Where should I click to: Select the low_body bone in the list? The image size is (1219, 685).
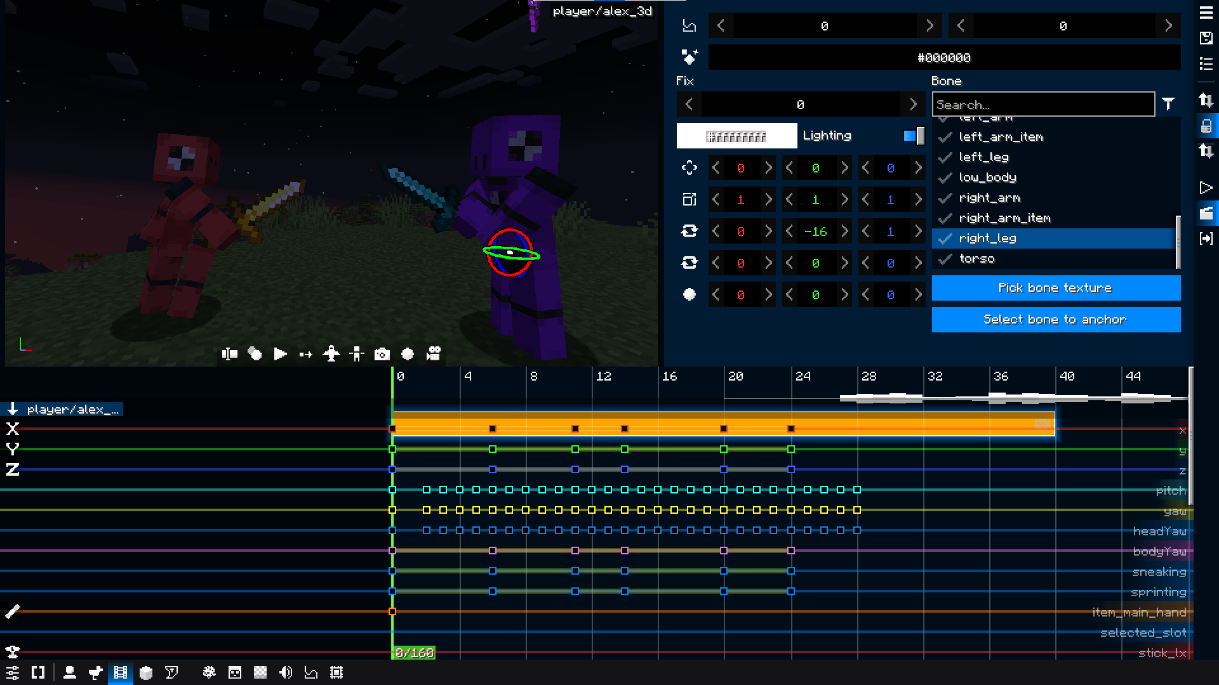1053,178
